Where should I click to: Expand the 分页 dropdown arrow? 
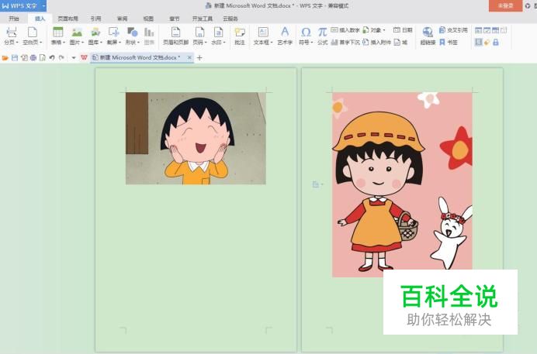tap(17, 43)
